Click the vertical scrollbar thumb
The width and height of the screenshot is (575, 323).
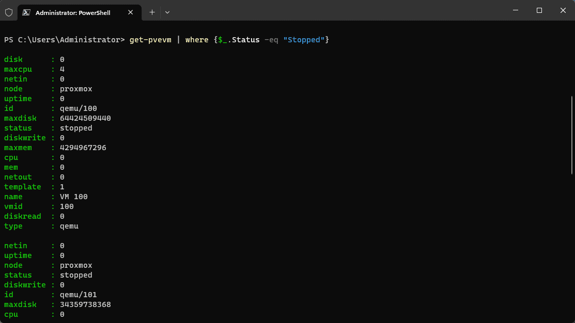pyautogui.click(x=571, y=134)
